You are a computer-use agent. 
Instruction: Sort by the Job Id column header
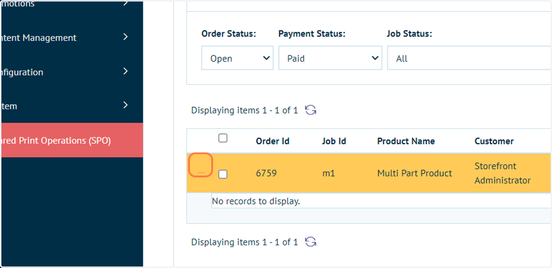[x=334, y=141]
